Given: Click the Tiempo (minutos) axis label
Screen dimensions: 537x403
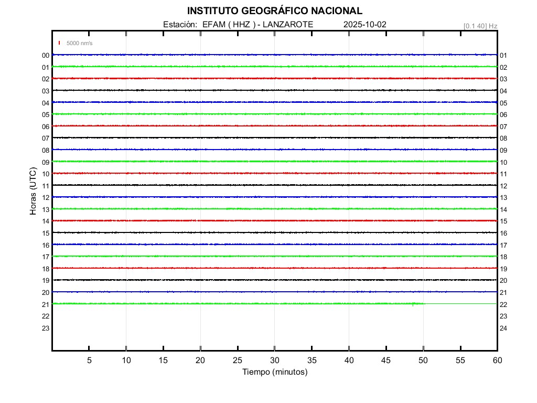Looking at the screenshot, I should click(274, 372).
